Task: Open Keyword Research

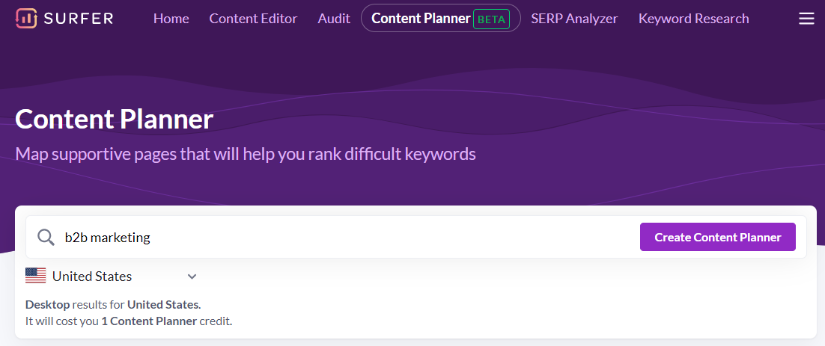Action: coord(693,19)
